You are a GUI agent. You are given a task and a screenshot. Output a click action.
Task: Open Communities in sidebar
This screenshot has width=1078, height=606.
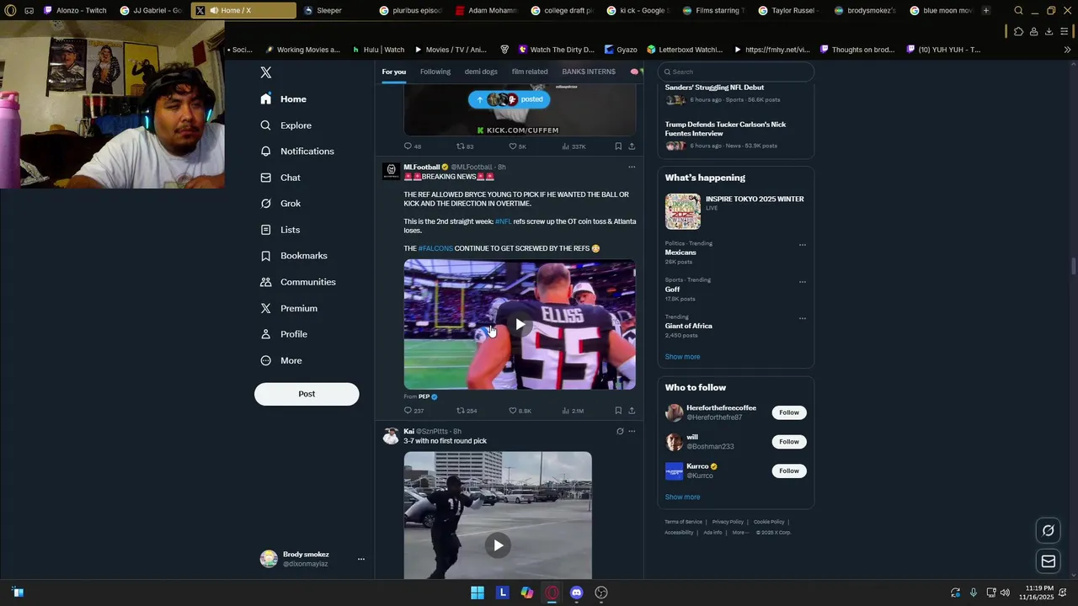point(298,282)
